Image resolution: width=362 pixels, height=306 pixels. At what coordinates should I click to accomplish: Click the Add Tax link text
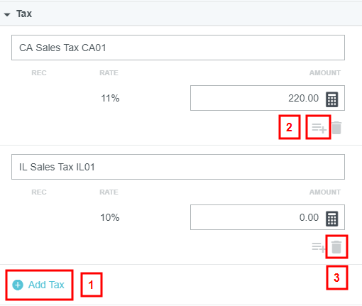tap(46, 285)
